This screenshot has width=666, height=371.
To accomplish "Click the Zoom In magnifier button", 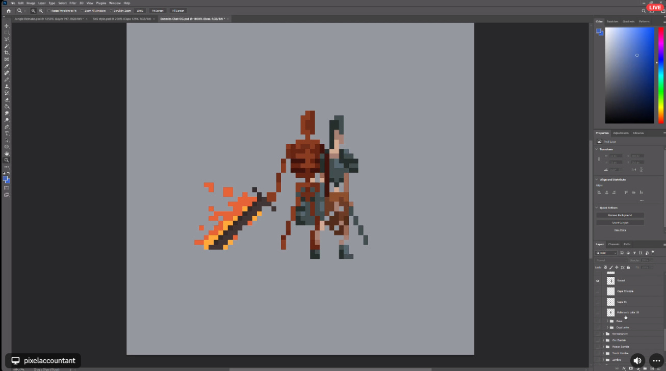I will point(33,11).
